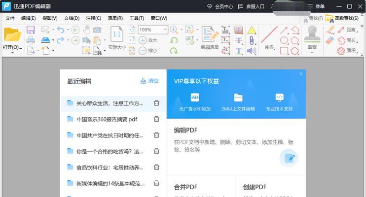Click the green previous-view left arrow circle
Viewport: 366px width, 197px height.
pos(75,30)
